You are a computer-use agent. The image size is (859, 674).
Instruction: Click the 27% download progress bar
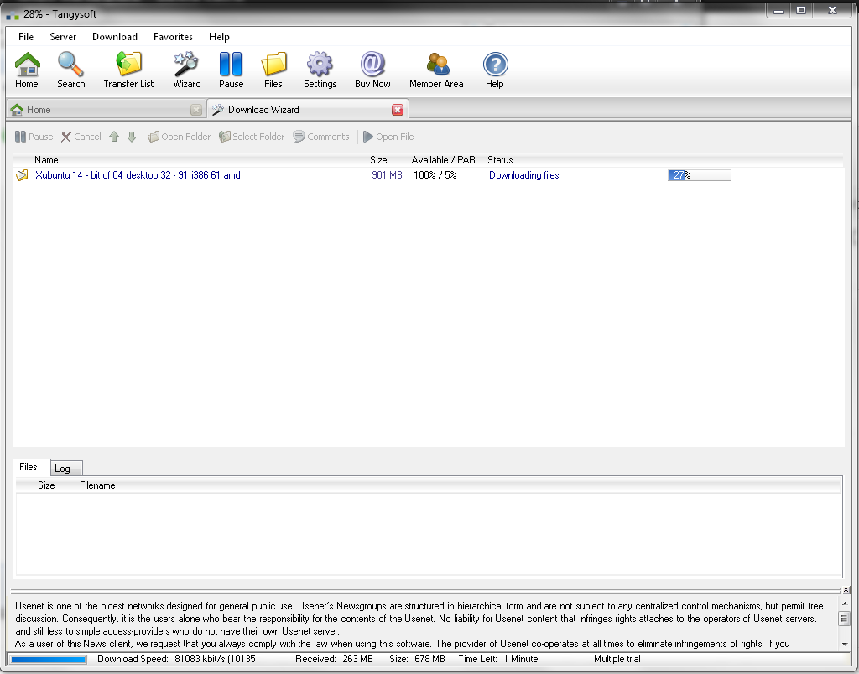point(699,175)
